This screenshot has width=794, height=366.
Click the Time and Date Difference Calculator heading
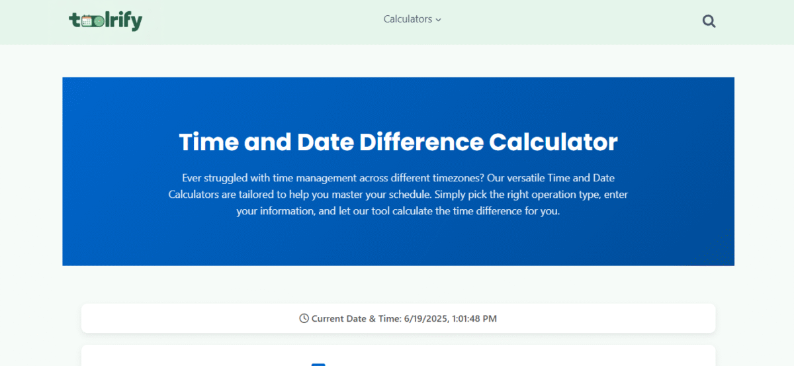[x=398, y=142]
